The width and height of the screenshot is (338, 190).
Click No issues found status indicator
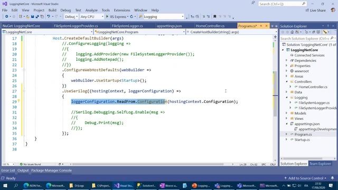(31, 164)
